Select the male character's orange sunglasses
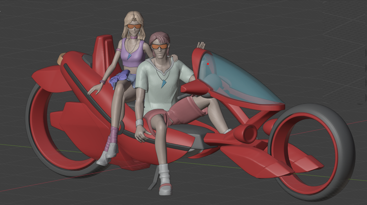This screenshot has height=205, width=367. [160, 46]
